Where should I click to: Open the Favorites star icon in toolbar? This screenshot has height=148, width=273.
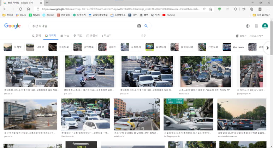pos(244,9)
